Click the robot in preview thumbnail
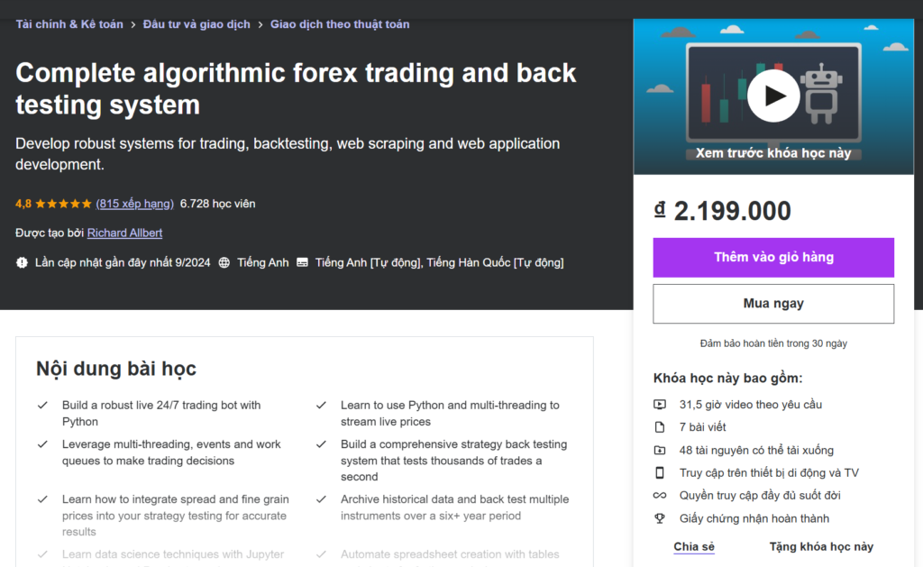This screenshot has width=923, height=567. (819, 92)
